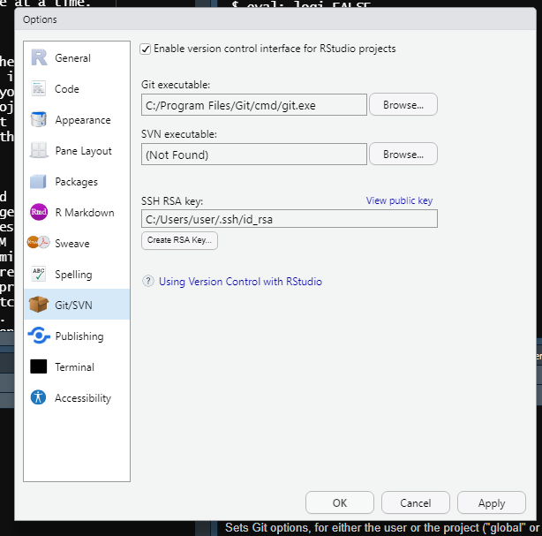Screen dimensions: 542x536
Task: Cancel the Options dialog
Action: (416, 502)
